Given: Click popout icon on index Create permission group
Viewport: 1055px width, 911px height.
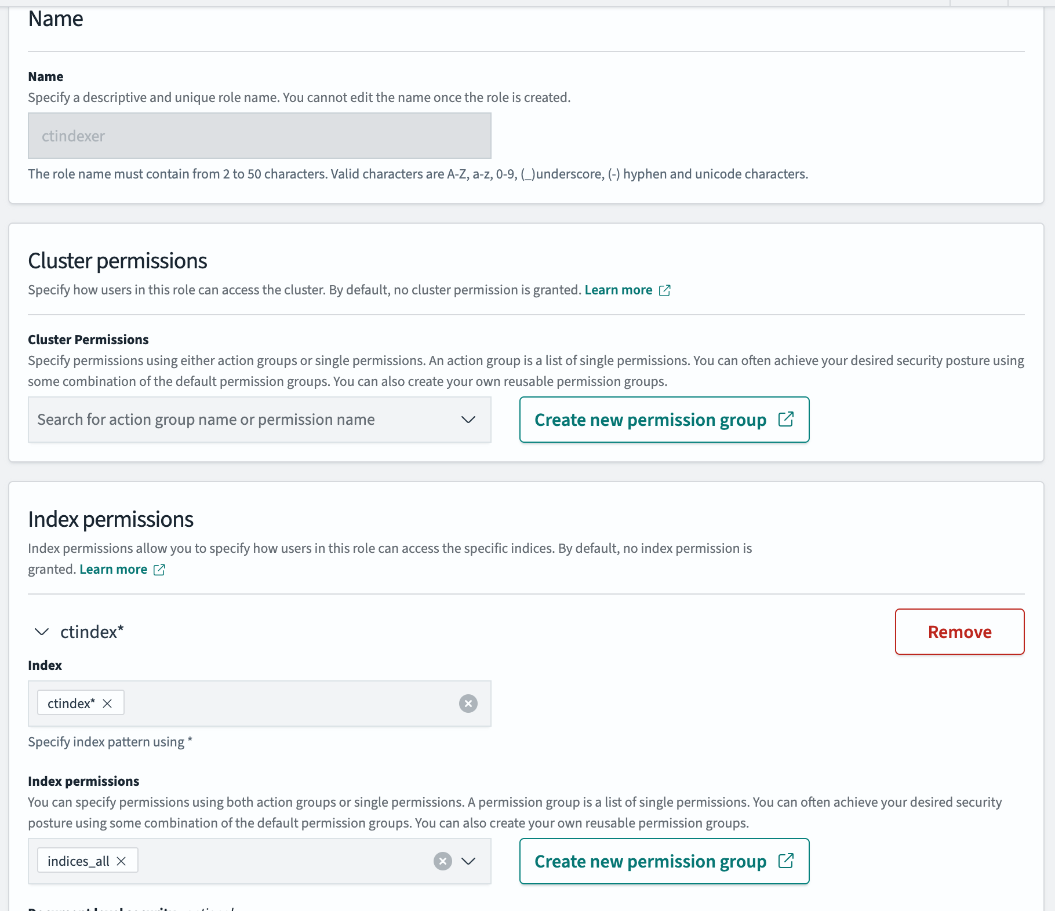Looking at the screenshot, I should pos(785,861).
